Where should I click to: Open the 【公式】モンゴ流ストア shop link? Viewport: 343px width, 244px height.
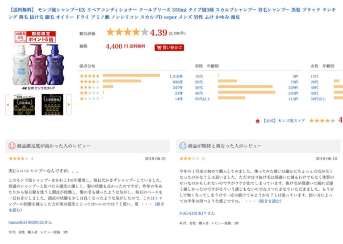point(284,121)
